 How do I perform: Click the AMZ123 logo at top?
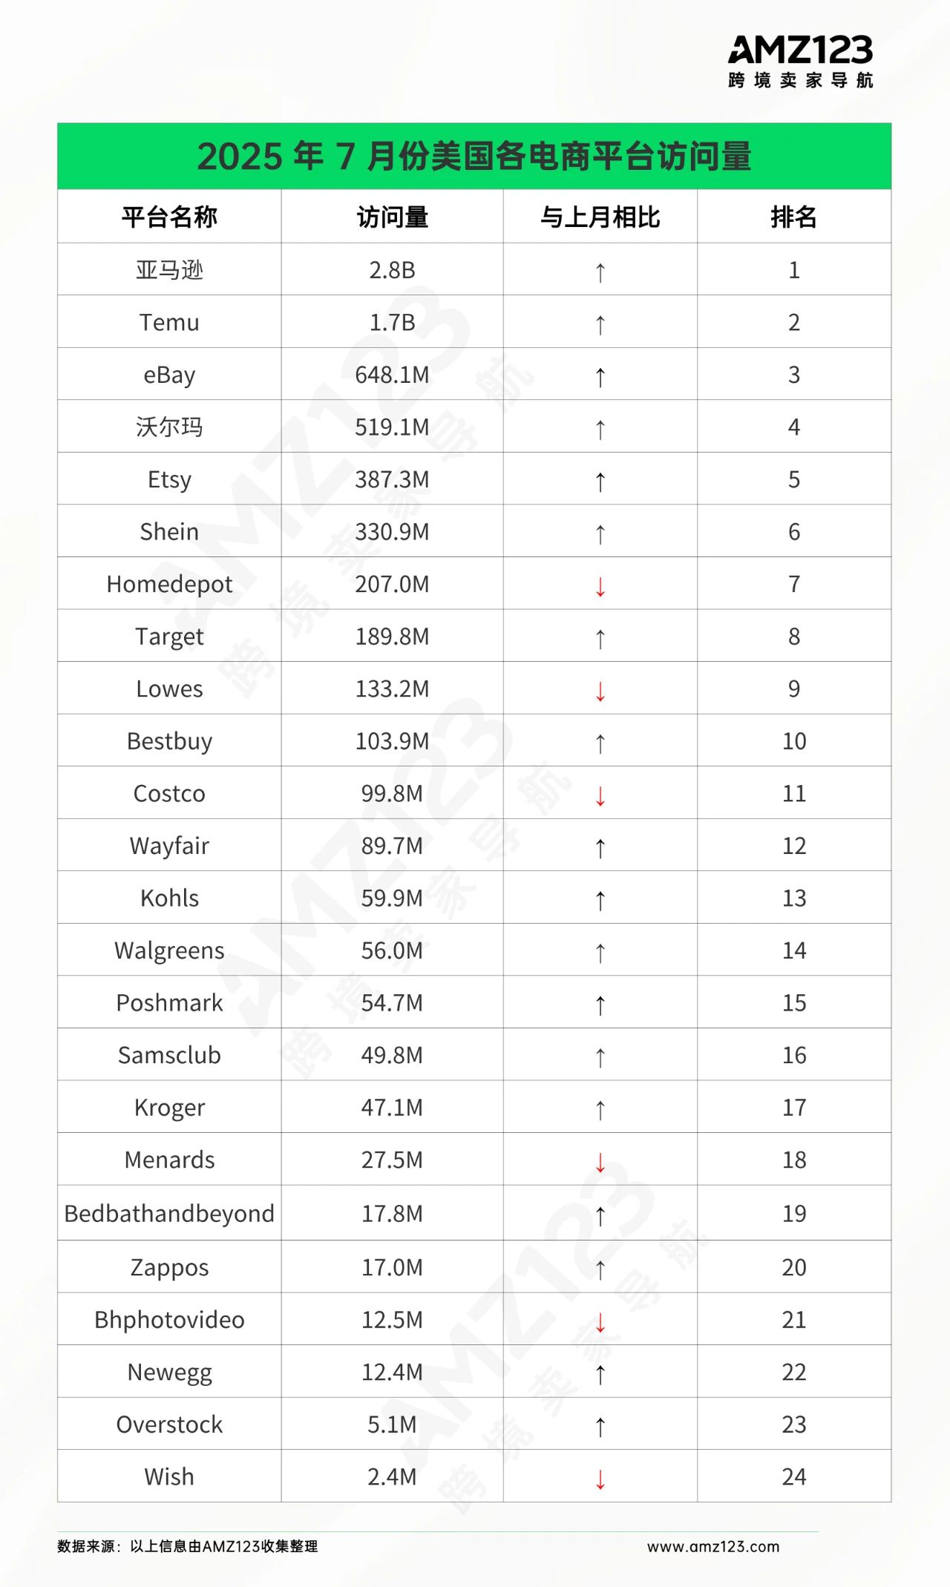800,61
